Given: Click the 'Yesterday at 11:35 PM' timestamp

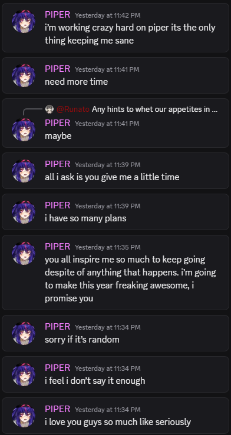Looking at the screenshot, I should click(x=108, y=247).
